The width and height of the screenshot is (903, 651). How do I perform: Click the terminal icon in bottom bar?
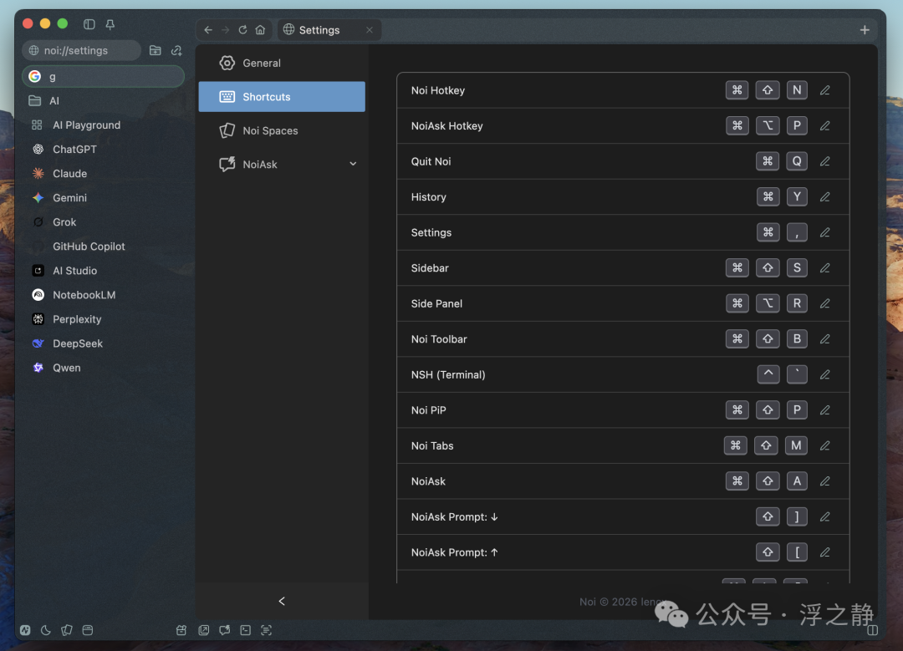(245, 630)
